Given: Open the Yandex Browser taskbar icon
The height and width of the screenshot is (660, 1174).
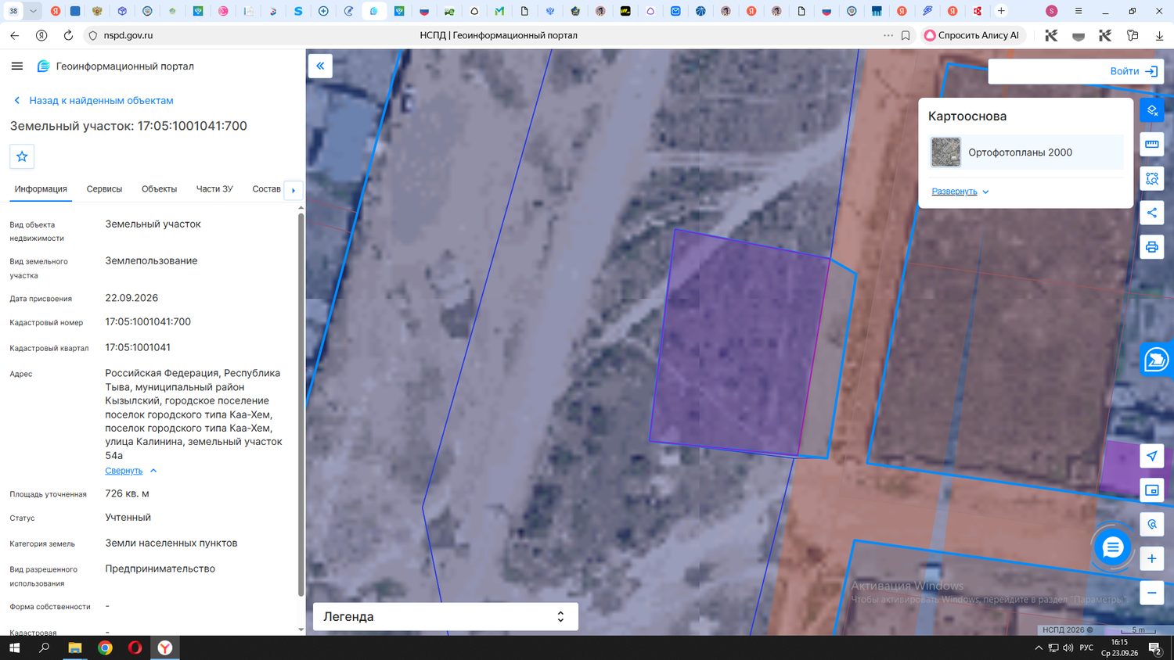Looking at the screenshot, I should [165, 647].
